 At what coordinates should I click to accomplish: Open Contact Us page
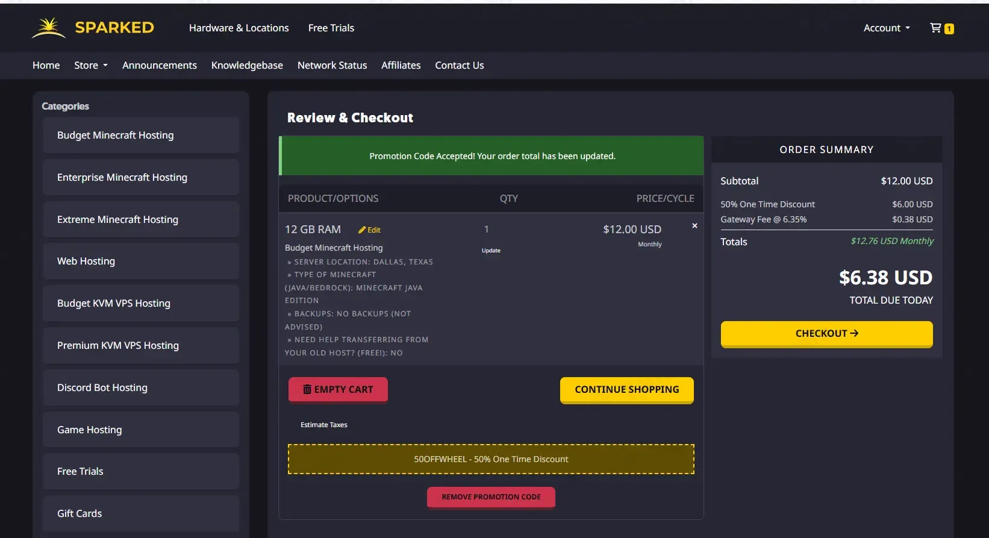pos(460,65)
